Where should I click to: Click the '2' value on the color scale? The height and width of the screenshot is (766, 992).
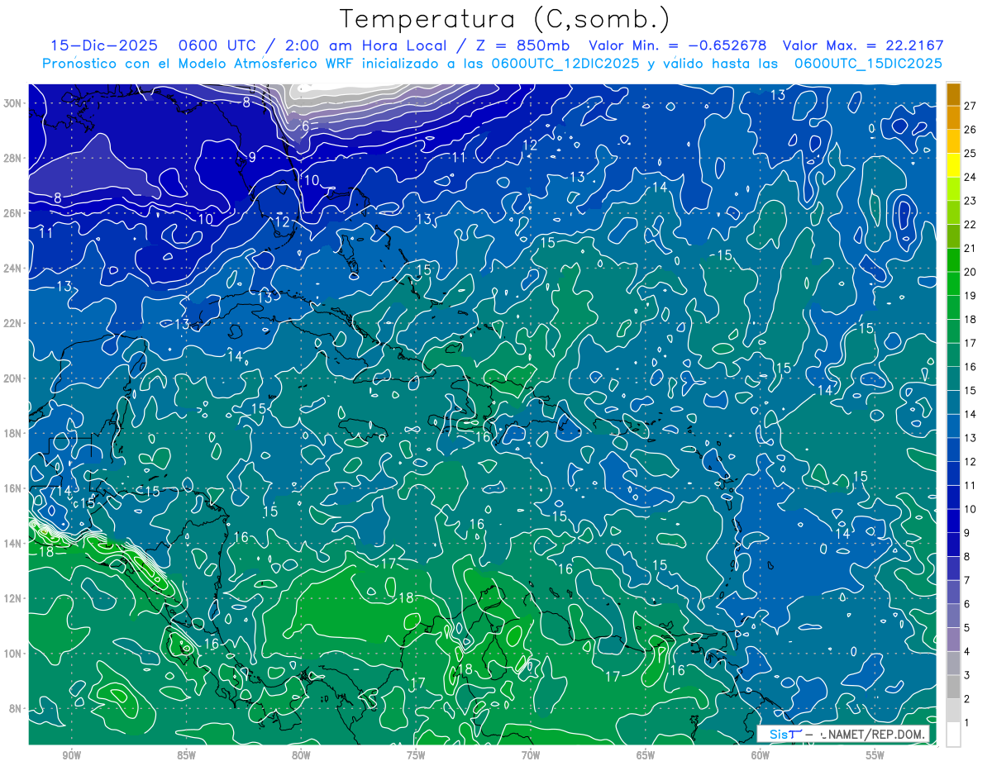[x=967, y=700]
